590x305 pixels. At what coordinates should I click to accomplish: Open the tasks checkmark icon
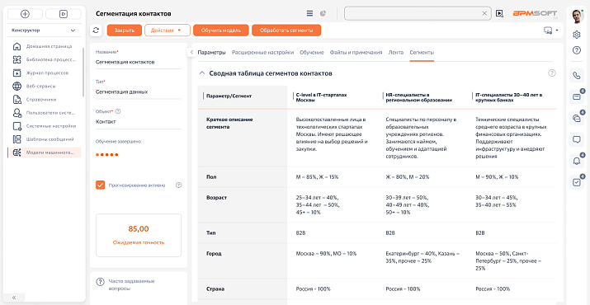577,182
